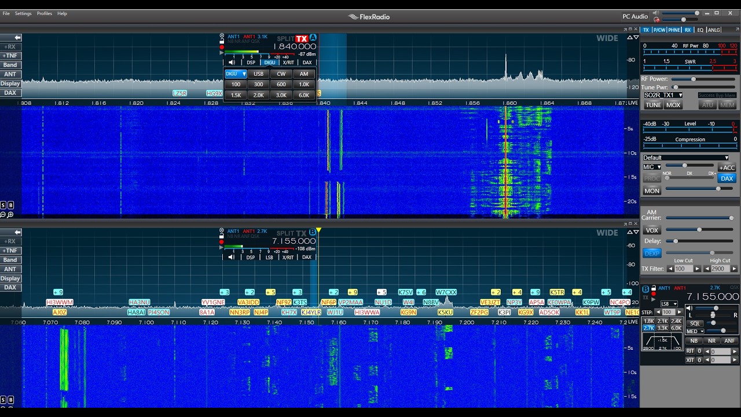The height and width of the screenshot is (417, 741).
Task: Select the 3.3K filter preset in slice B panel
Action: (x=662, y=328)
